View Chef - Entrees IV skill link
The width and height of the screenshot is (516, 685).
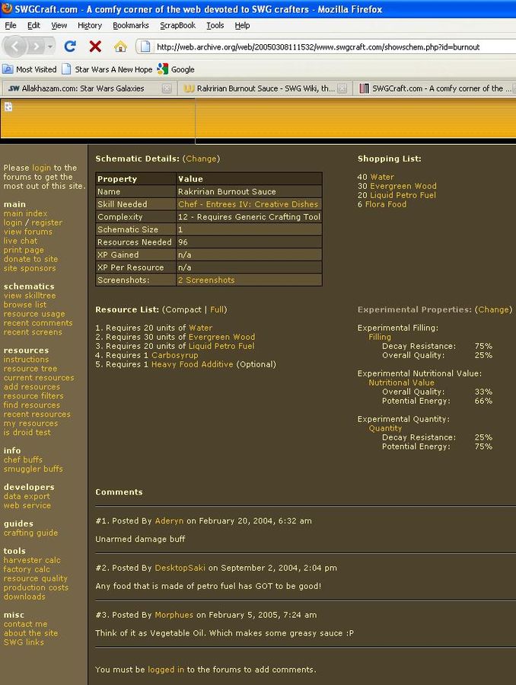(248, 204)
